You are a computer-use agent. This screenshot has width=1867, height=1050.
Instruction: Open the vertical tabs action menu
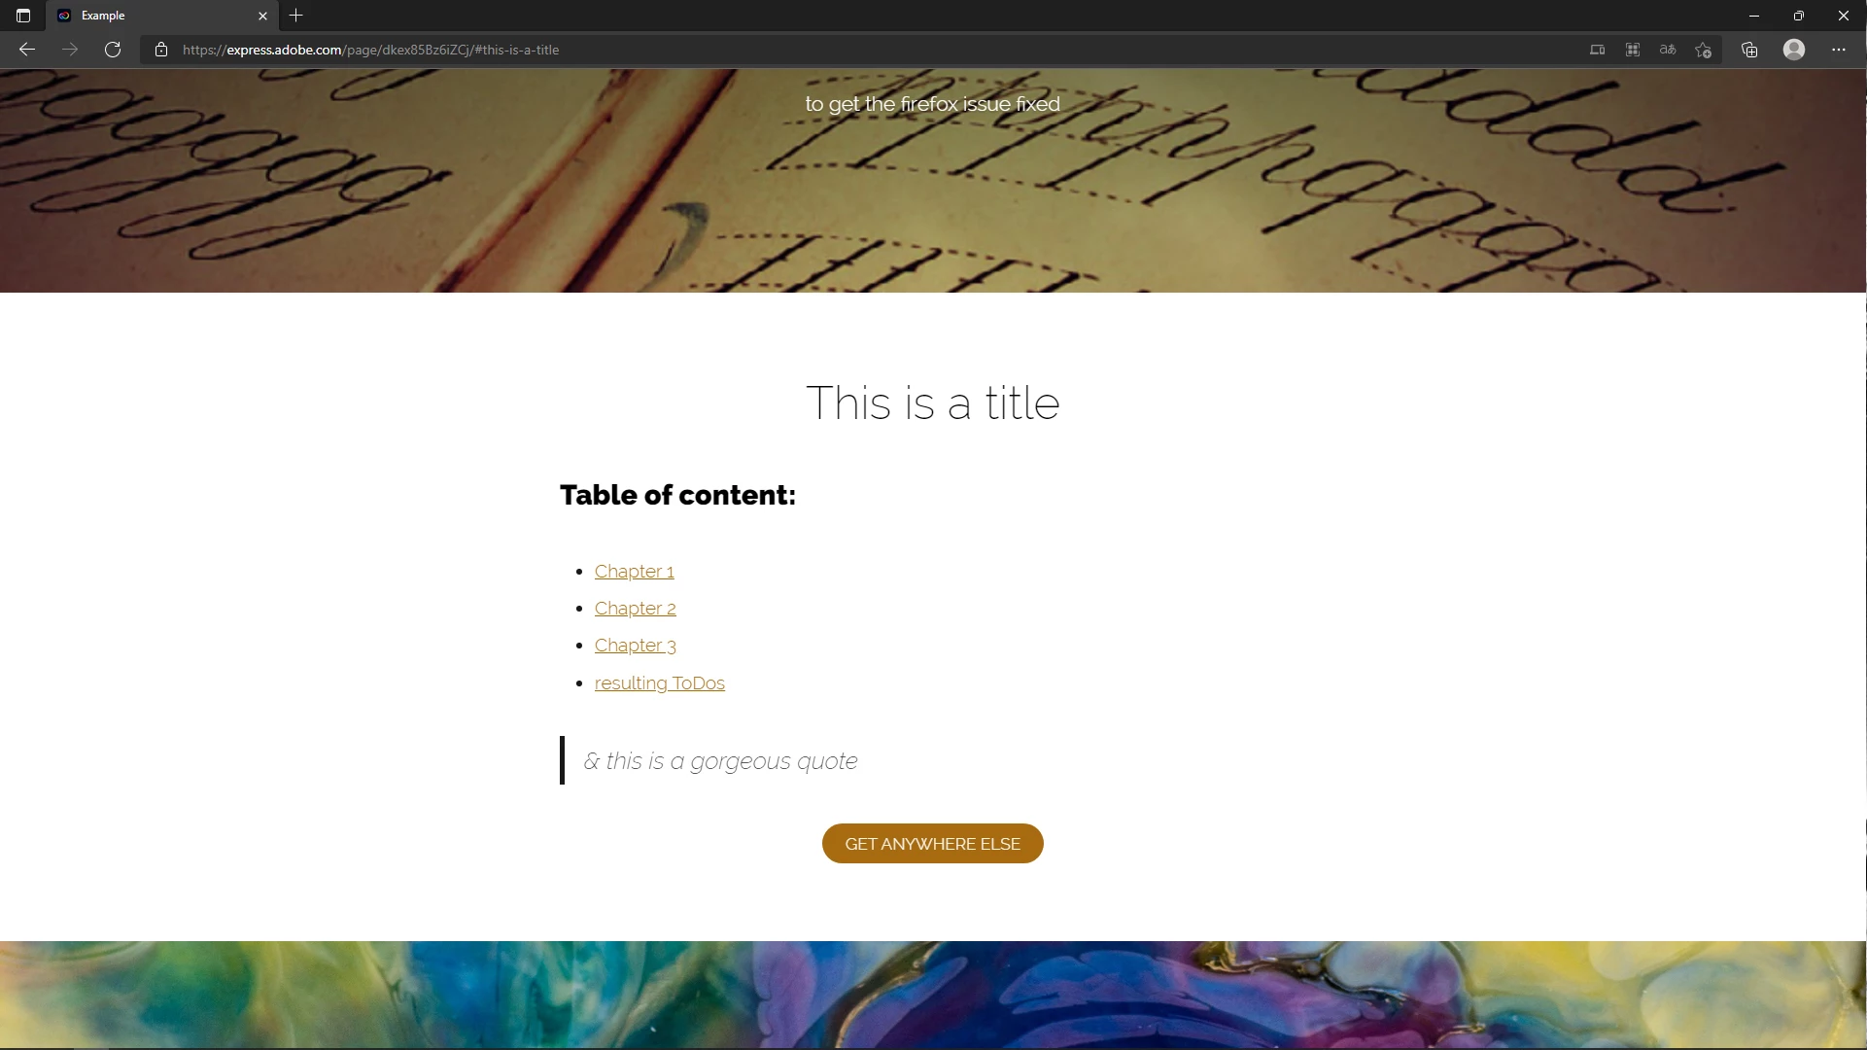pyautogui.click(x=23, y=16)
